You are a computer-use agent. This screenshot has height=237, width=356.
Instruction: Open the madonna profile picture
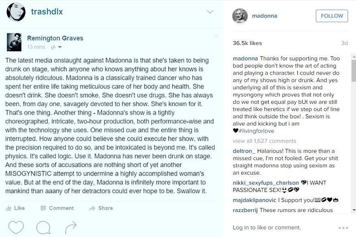[240, 16]
